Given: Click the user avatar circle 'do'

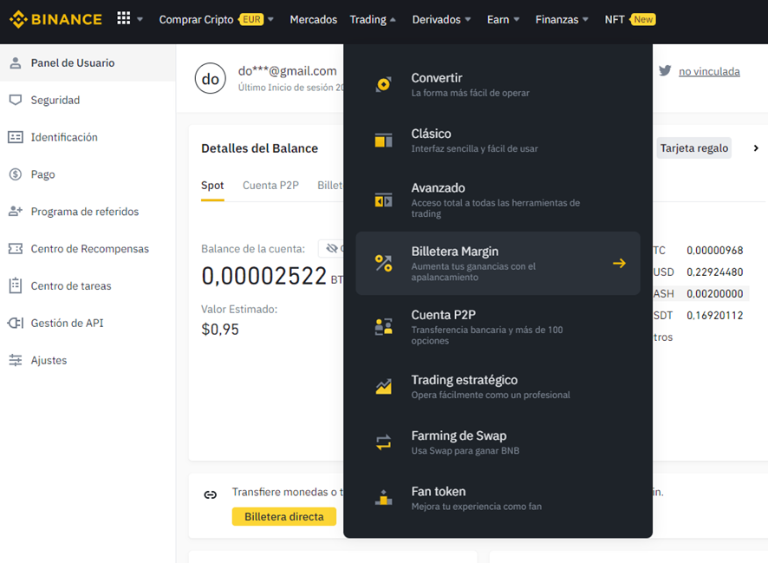Looking at the screenshot, I should [x=211, y=78].
